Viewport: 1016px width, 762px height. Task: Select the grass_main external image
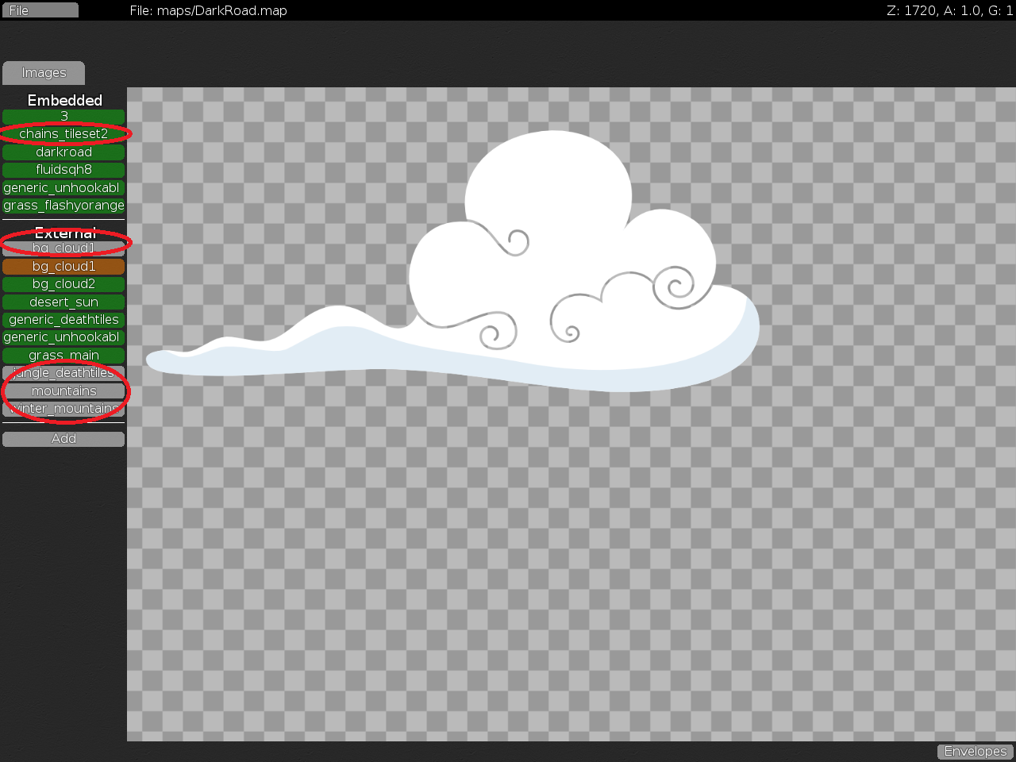pos(63,355)
